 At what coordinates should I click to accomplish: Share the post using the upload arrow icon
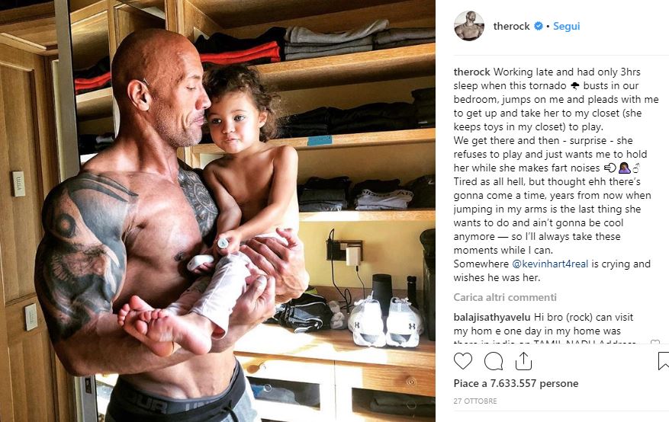523,361
